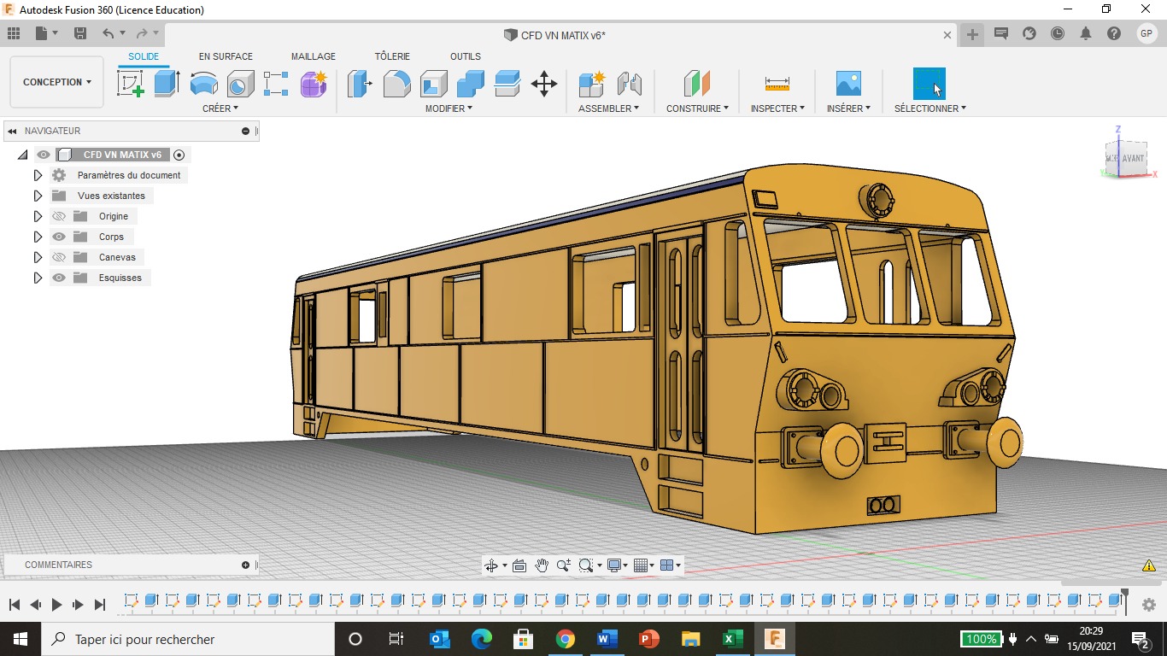Screen dimensions: 1167x656
Task: Expand the Corps tree node
Action: (x=38, y=237)
